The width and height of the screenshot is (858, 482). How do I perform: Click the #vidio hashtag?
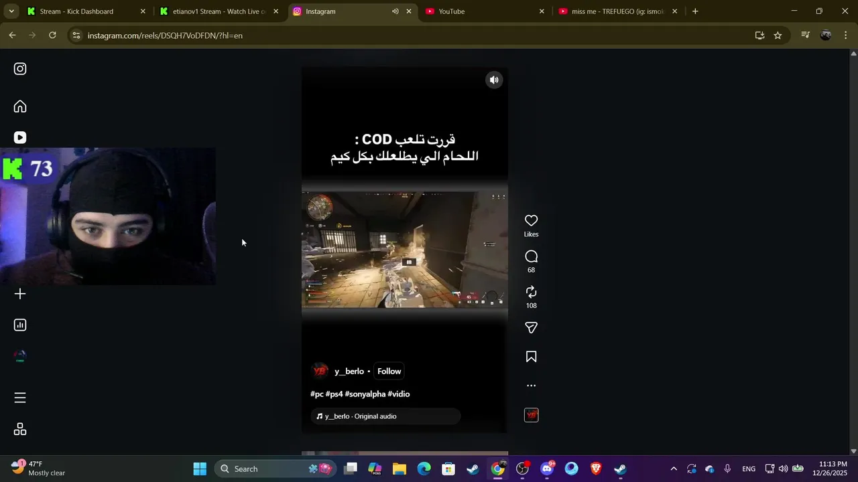[x=399, y=394]
